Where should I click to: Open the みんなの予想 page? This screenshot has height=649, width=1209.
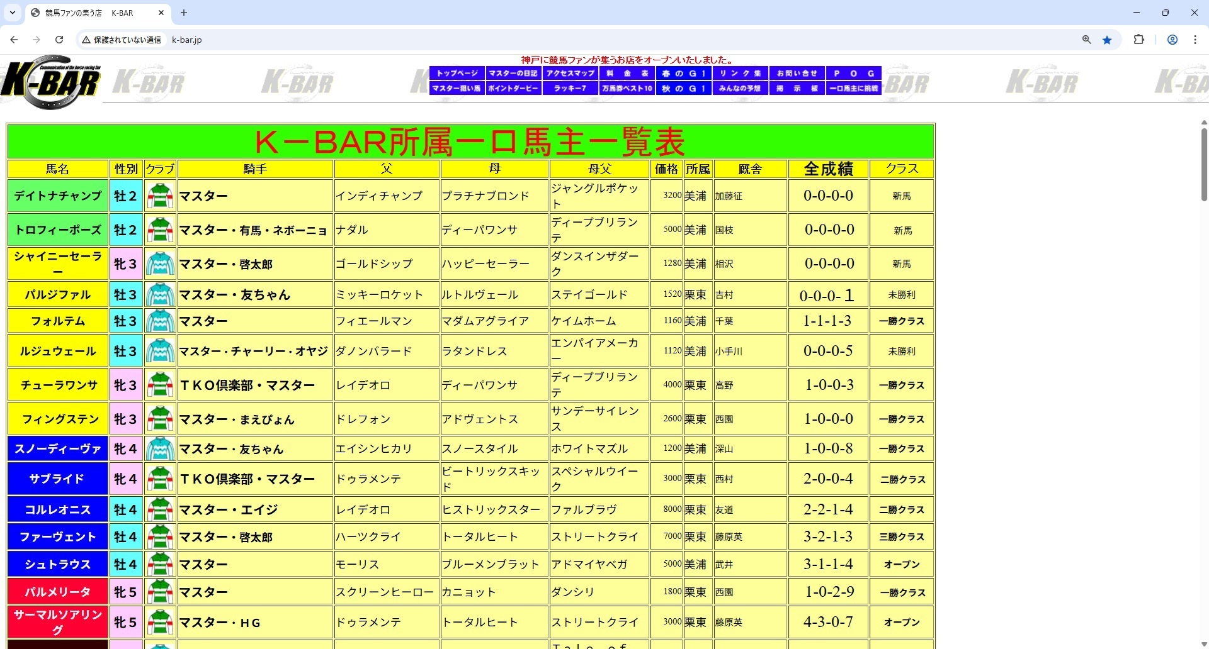(x=741, y=89)
